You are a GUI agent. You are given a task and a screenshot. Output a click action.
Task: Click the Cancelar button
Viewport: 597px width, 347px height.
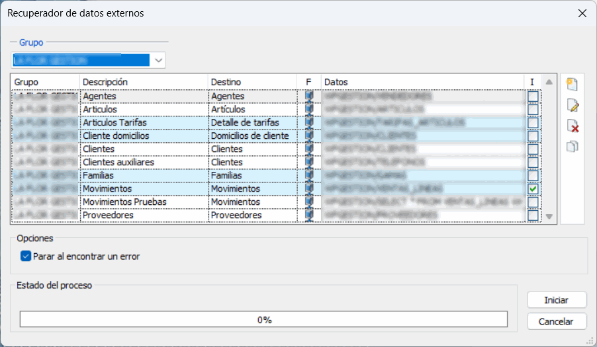[x=556, y=321]
